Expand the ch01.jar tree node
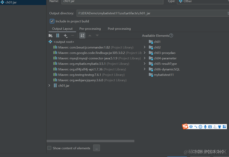This screenshot has height=157, width=229. click(x=49, y=86)
